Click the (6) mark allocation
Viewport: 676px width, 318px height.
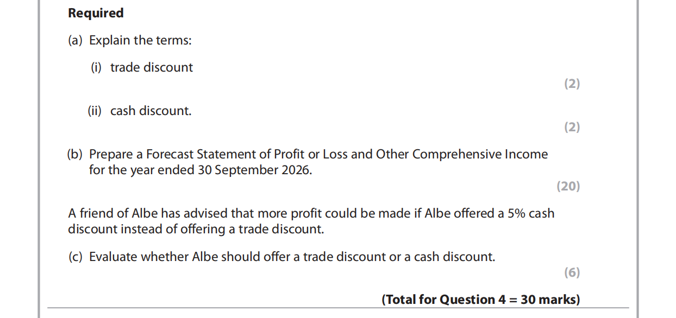click(572, 272)
